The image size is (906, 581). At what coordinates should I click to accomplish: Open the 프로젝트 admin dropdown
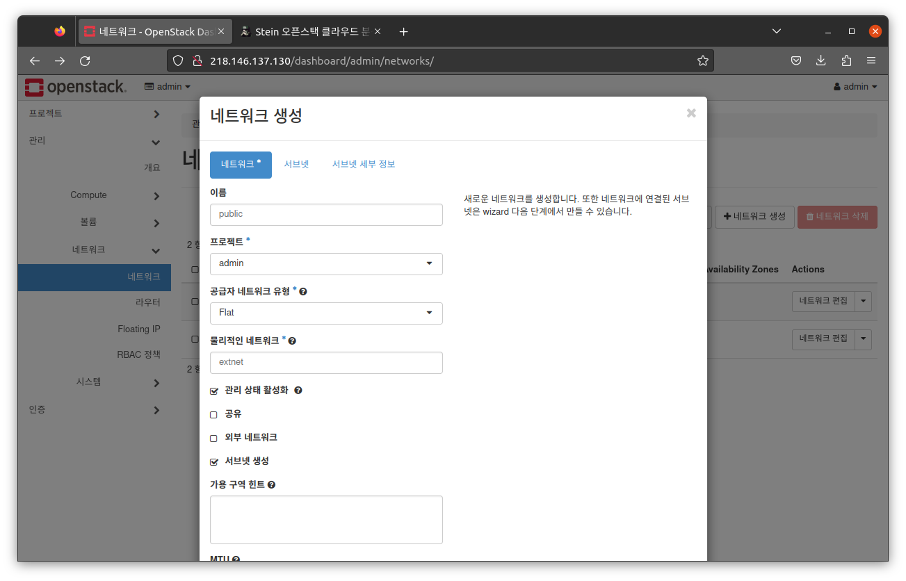[326, 264]
